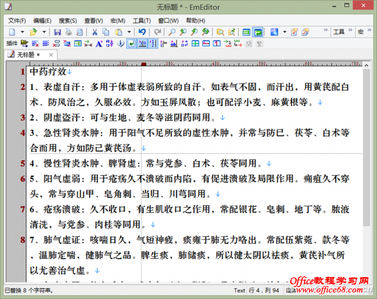
Task: Open properties for the current configuration icon
Action: tap(294, 32)
